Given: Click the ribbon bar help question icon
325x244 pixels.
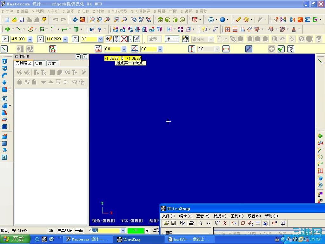Looking at the screenshot, I should click(x=291, y=49).
